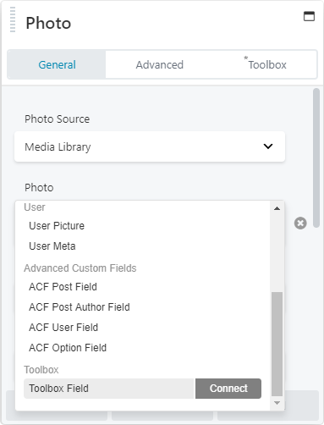Viewport: 324px width, 425px height.
Task: Click the settings panel vertical scrollbar
Action: point(316,157)
